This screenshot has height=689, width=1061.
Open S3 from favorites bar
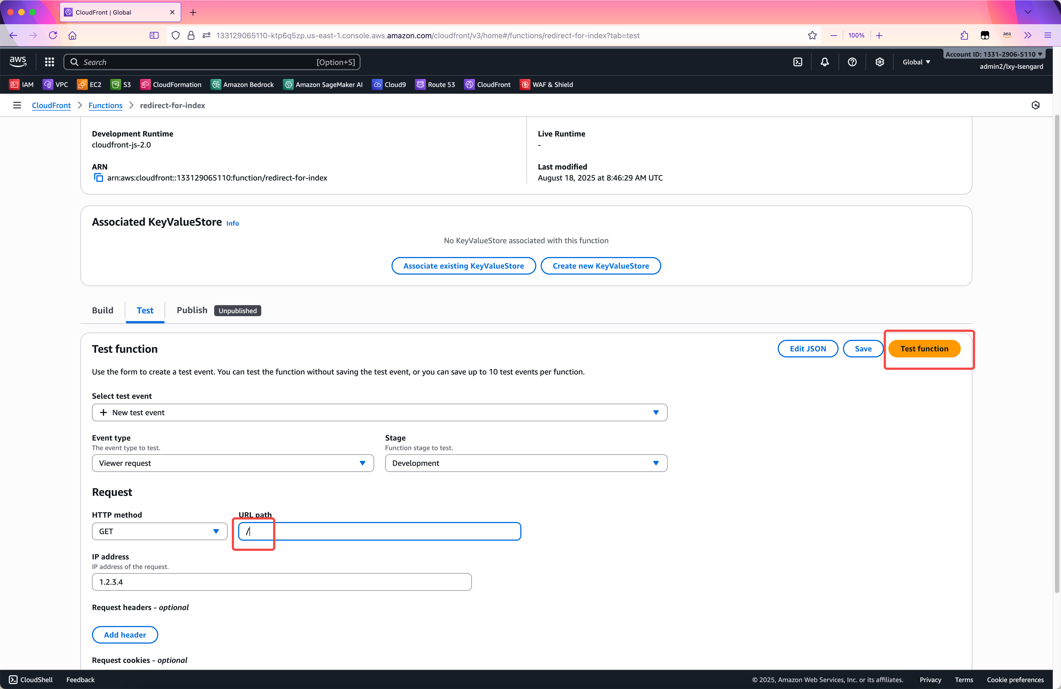121,84
